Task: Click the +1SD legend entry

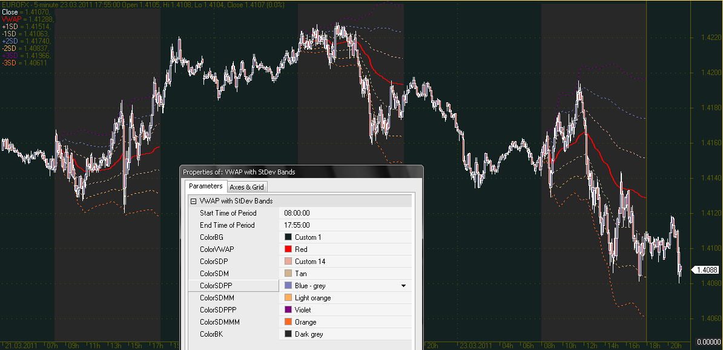Action: click(x=27, y=27)
